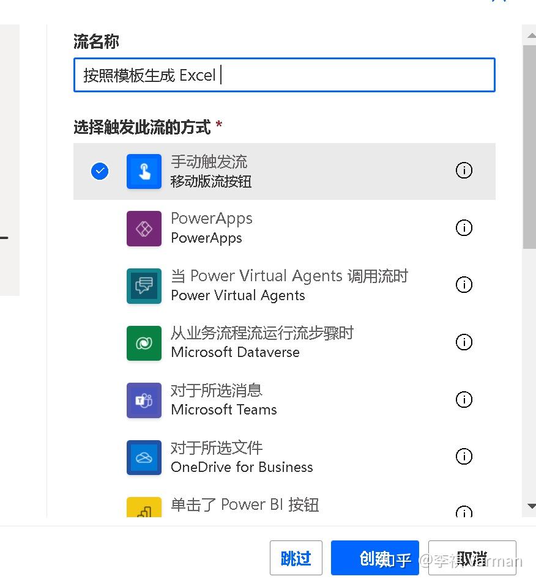The image size is (536, 582).
Task: Click the 创建 button
Action: [374, 558]
